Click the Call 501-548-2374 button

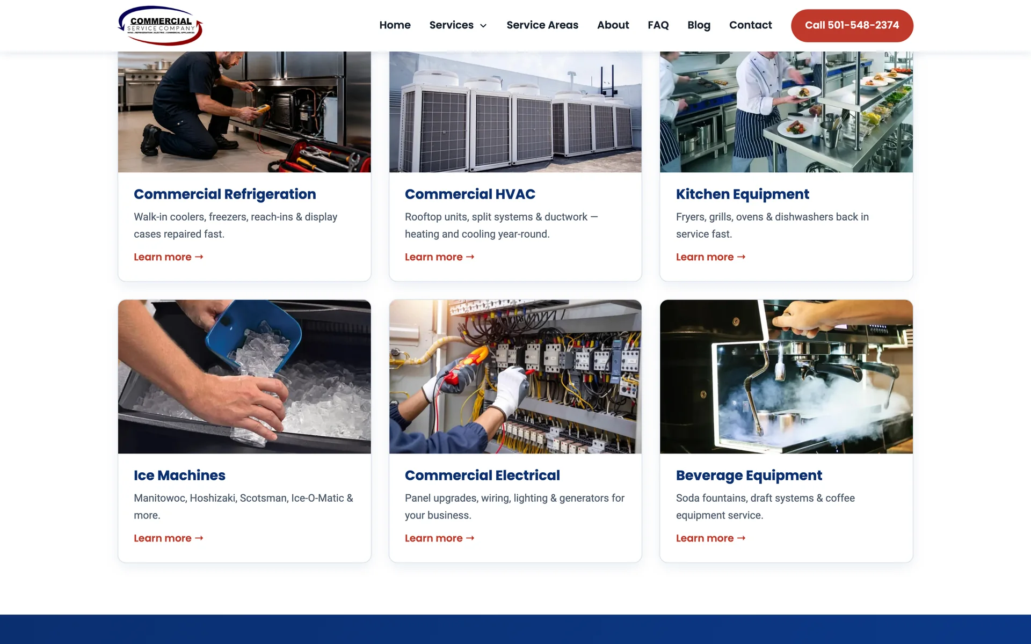pos(852,25)
